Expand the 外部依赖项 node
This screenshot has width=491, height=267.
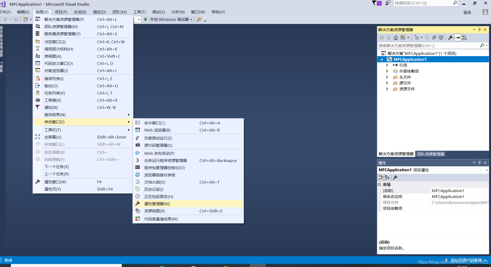click(x=387, y=71)
